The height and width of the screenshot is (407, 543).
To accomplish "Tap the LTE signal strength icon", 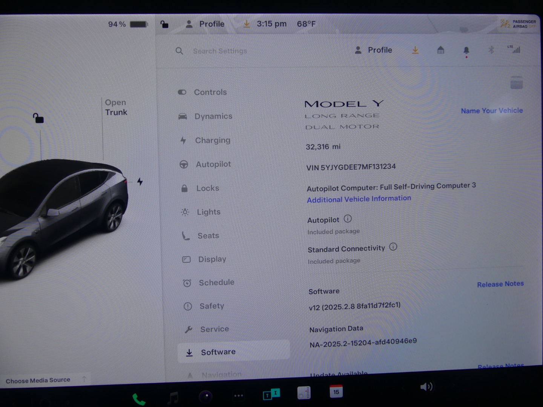I will 514,49.
